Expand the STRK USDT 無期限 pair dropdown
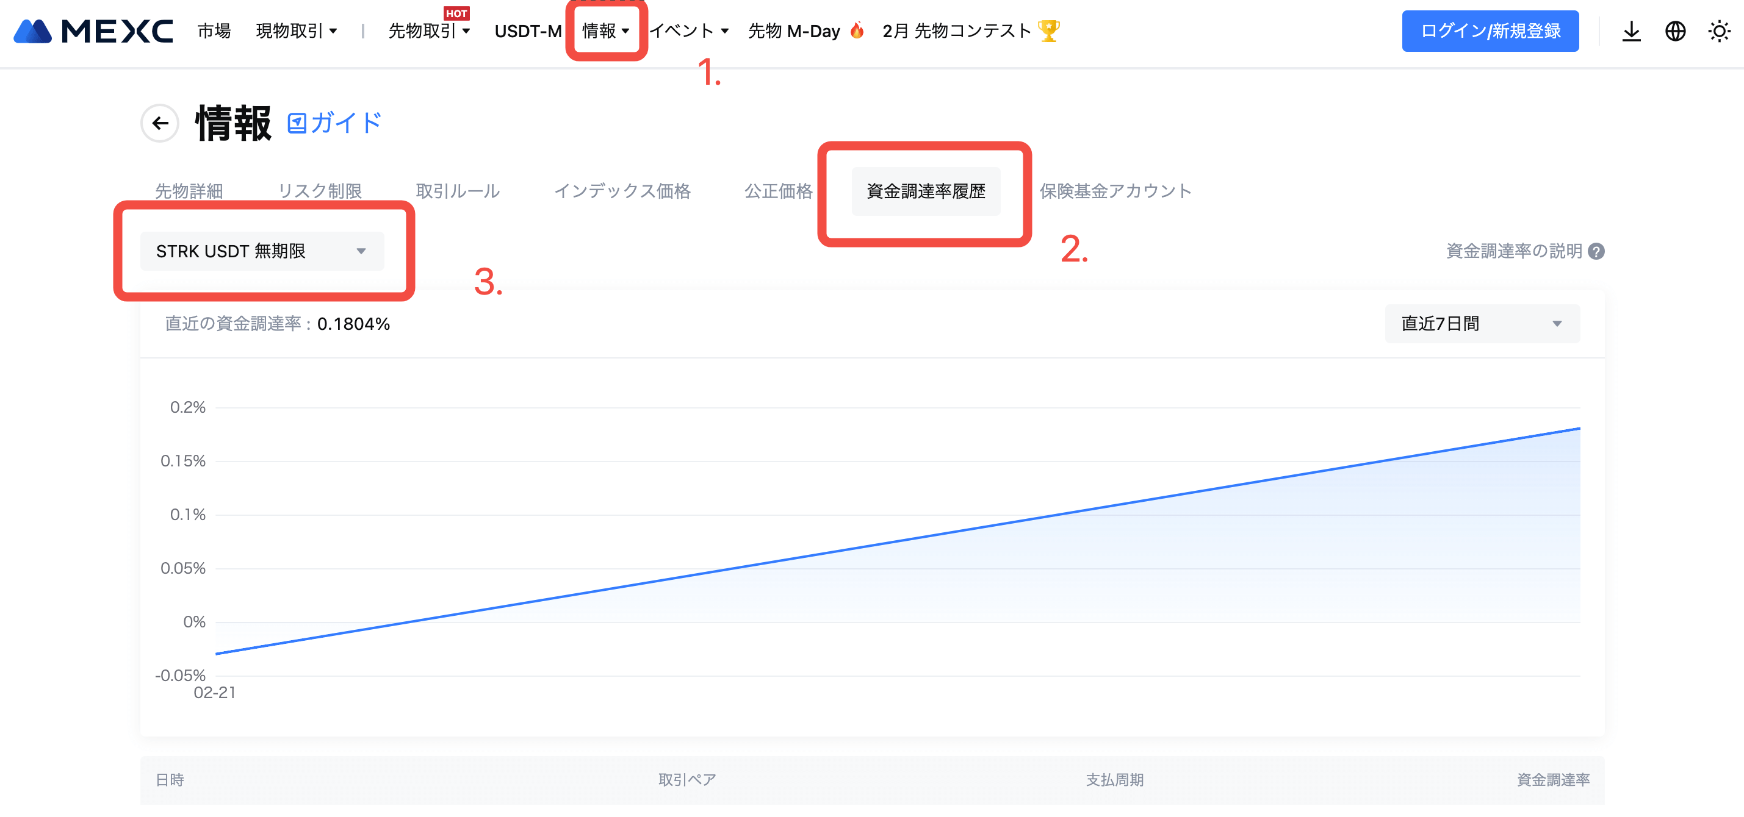Viewport: 1744px width, 817px height. [262, 252]
